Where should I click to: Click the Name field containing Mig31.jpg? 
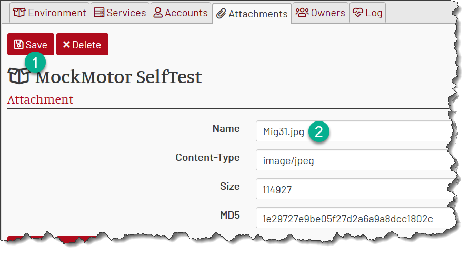(x=354, y=131)
